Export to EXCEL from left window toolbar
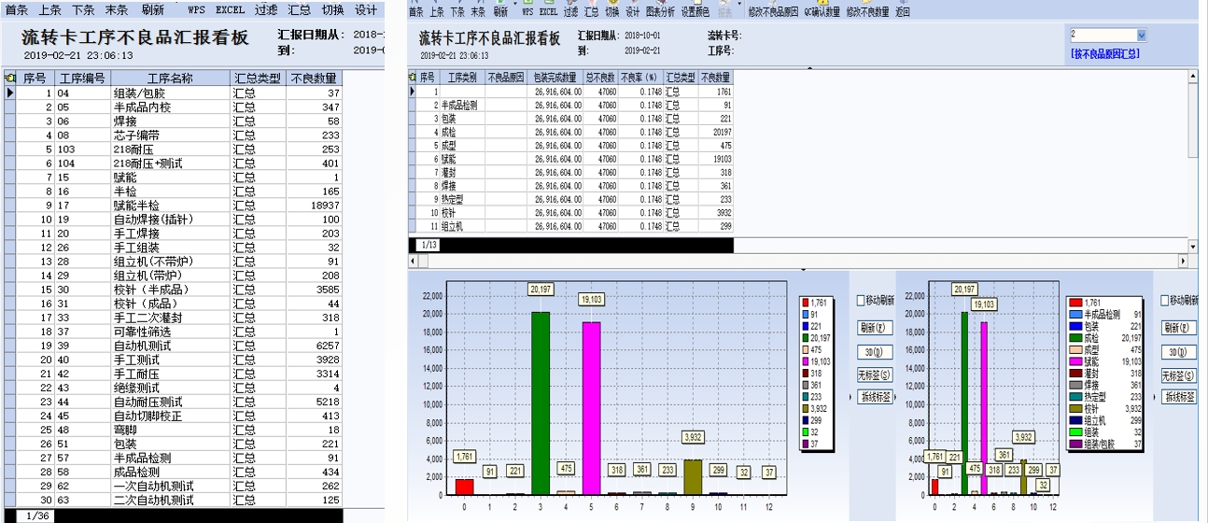 (230, 9)
